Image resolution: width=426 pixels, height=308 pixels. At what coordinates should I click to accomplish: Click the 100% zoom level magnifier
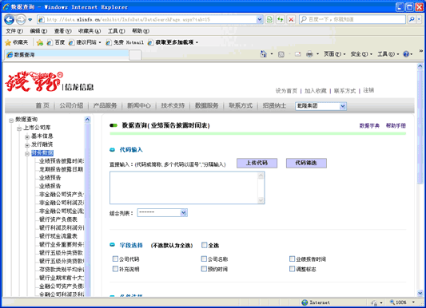392,302
